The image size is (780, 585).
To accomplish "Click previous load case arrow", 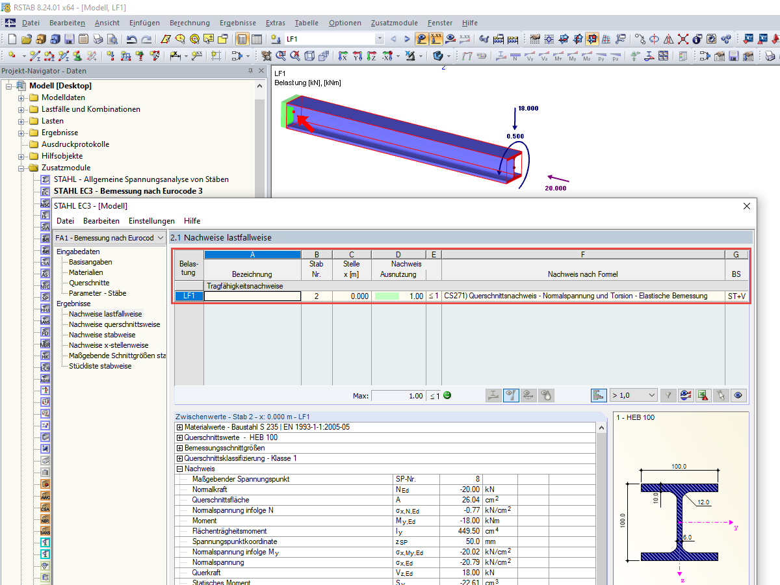I will click(395, 39).
